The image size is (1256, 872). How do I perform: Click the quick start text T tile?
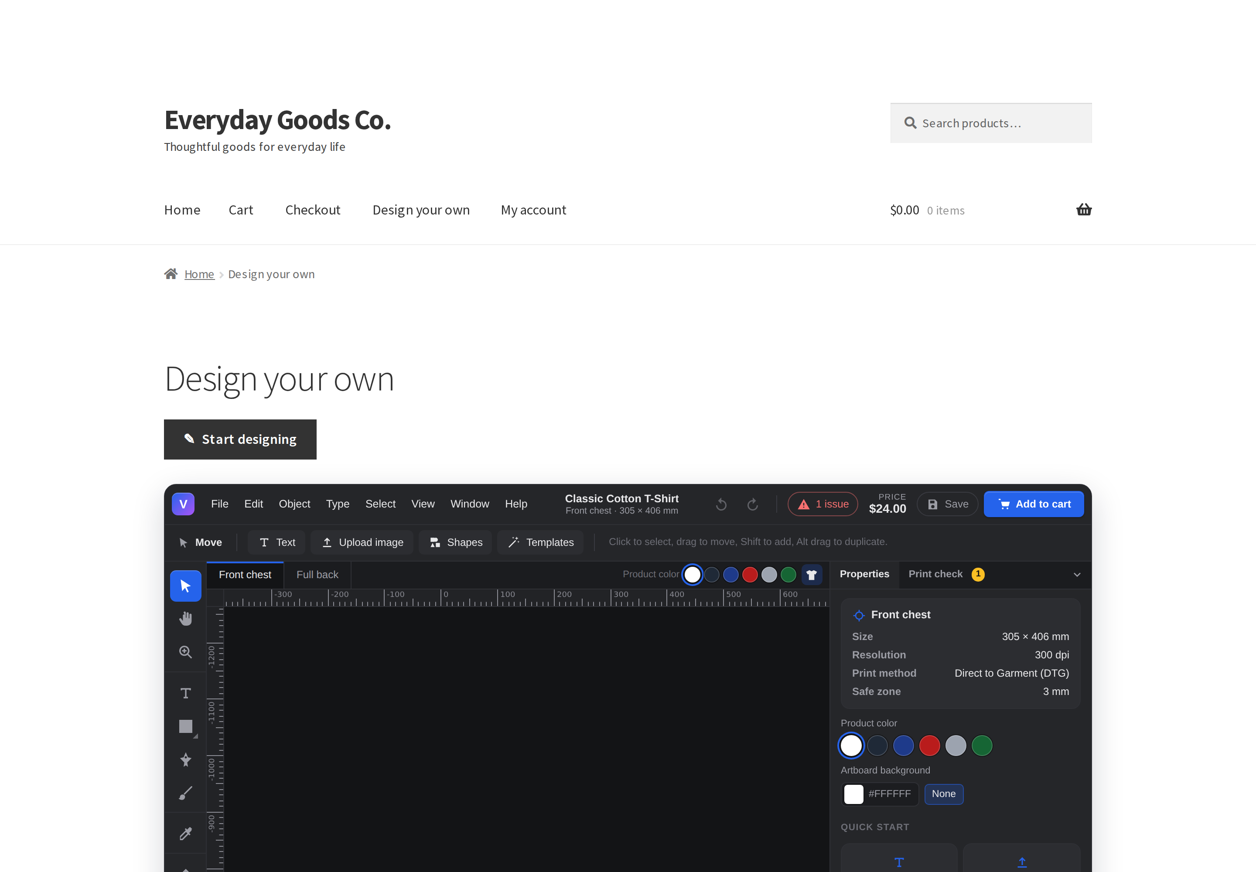(899, 858)
